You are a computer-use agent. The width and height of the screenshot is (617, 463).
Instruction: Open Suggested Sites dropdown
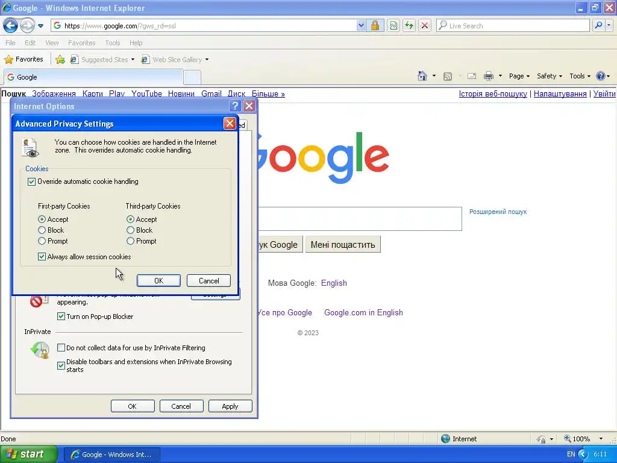click(102, 60)
